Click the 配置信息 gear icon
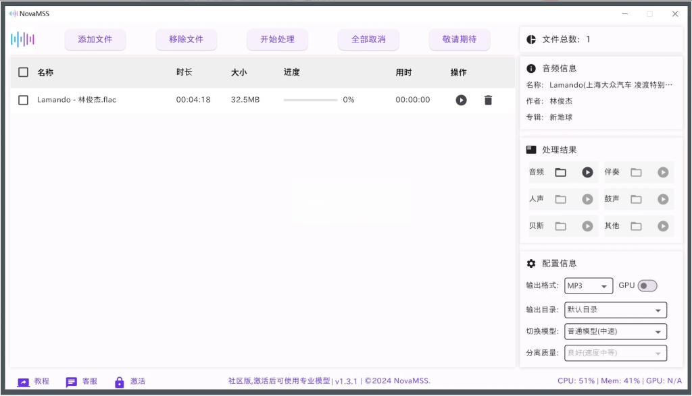The height and width of the screenshot is (396, 692). (x=531, y=263)
